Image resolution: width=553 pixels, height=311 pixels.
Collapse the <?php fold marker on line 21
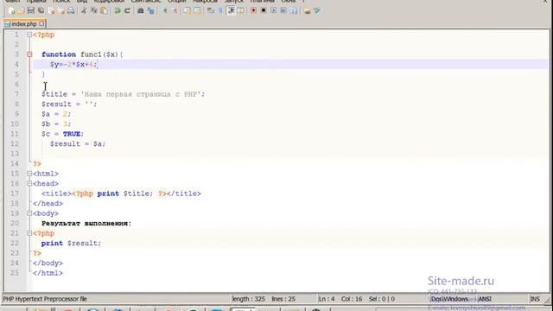point(29,233)
